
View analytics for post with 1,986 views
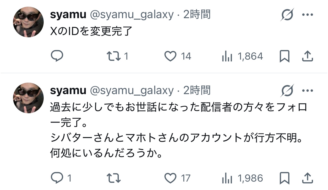click(x=227, y=178)
